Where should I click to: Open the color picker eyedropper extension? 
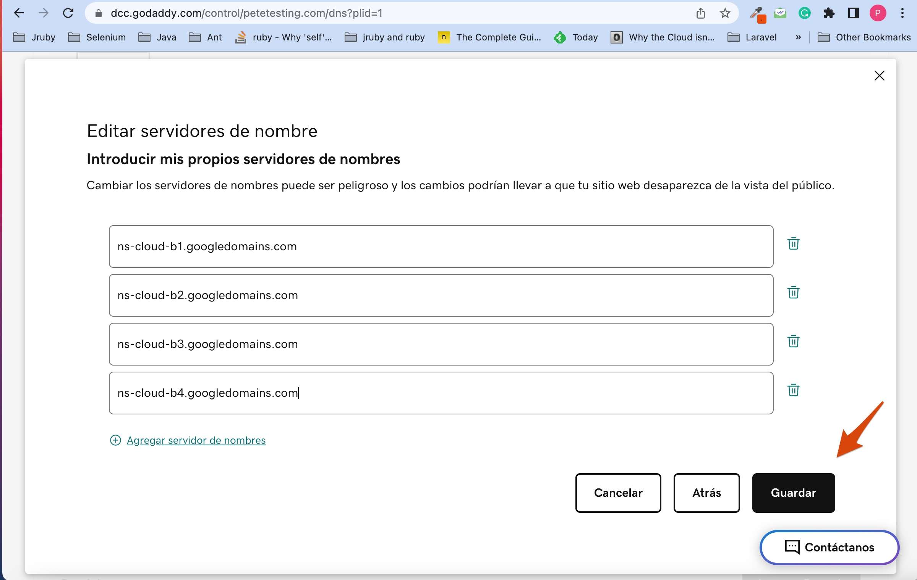click(756, 13)
